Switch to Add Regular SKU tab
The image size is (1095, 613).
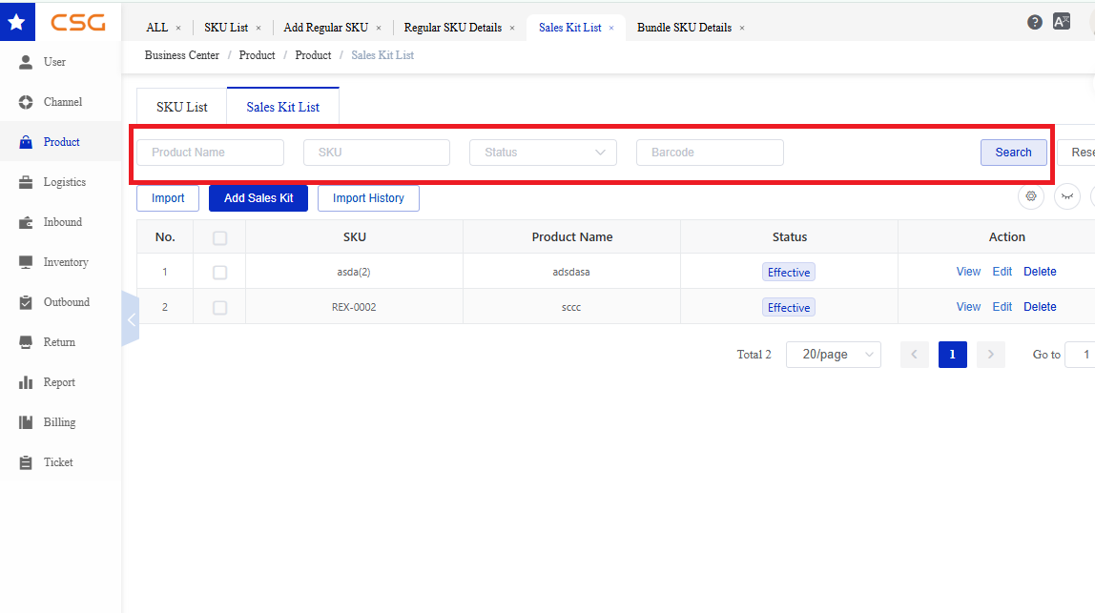tap(325, 28)
